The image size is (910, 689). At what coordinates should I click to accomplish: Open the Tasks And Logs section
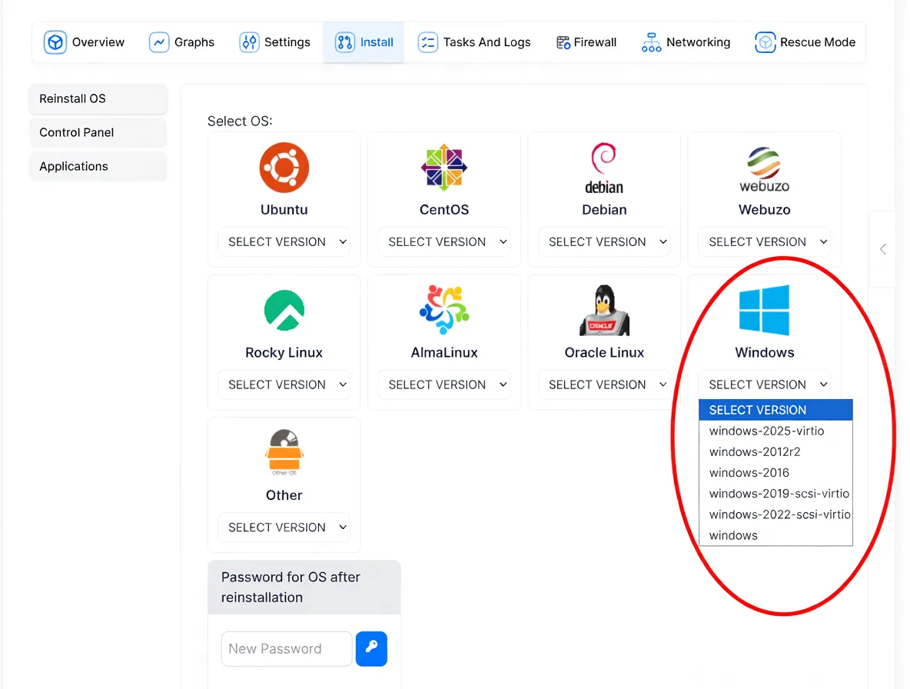[474, 42]
